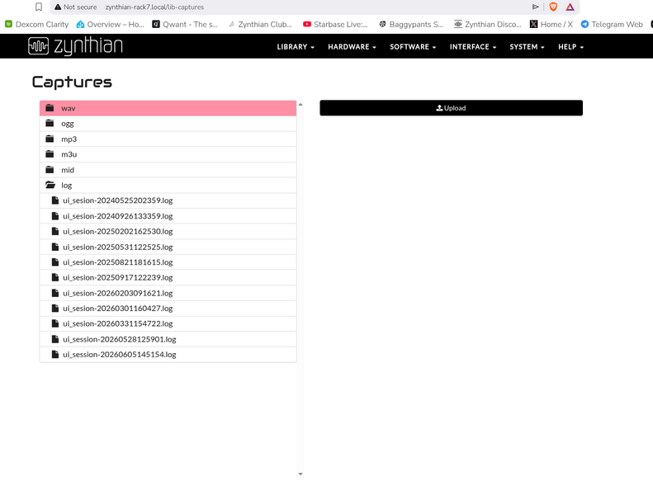
Task: Select the mid folder name
Action: pos(68,170)
